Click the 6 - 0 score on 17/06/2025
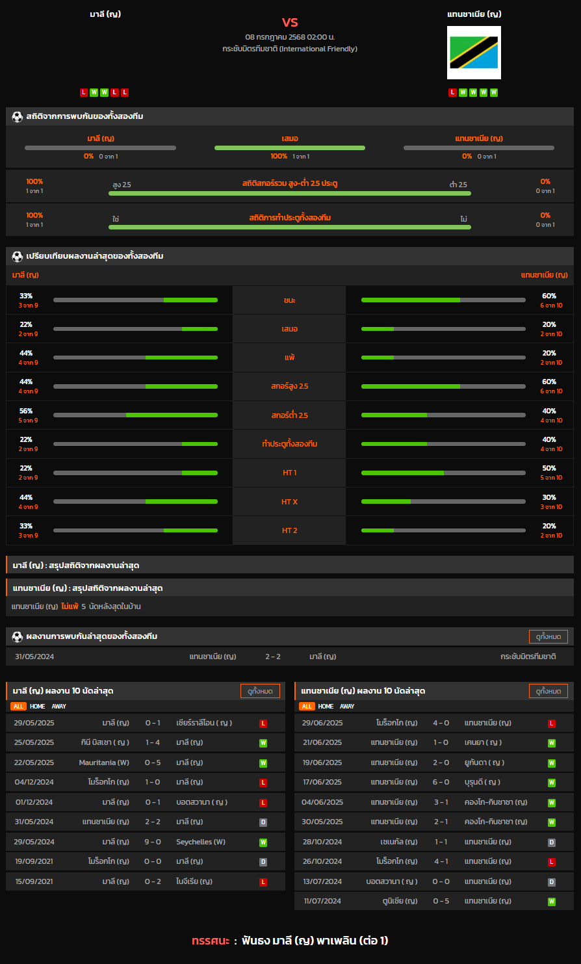 pyautogui.click(x=441, y=782)
